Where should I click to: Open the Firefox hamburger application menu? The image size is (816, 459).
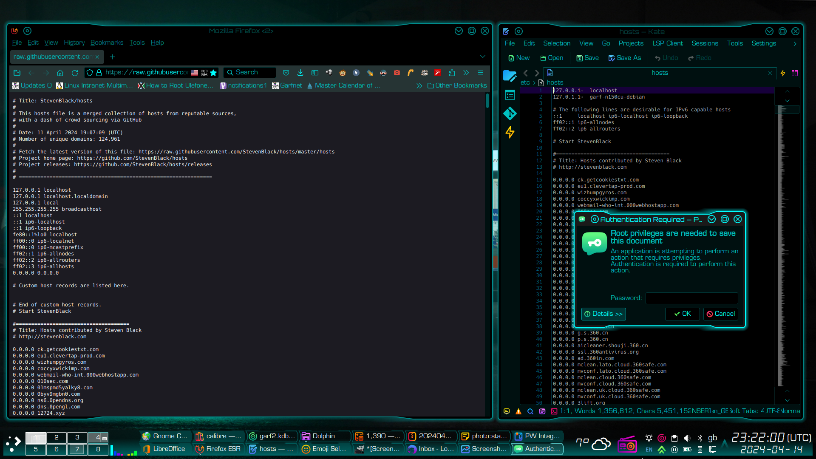point(481,73)
